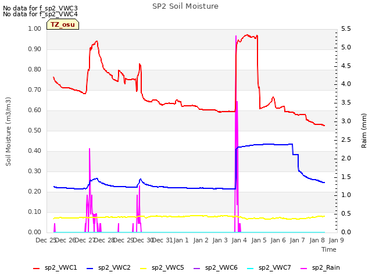Click the TZ_osu annotation label

tap(63, 24)
